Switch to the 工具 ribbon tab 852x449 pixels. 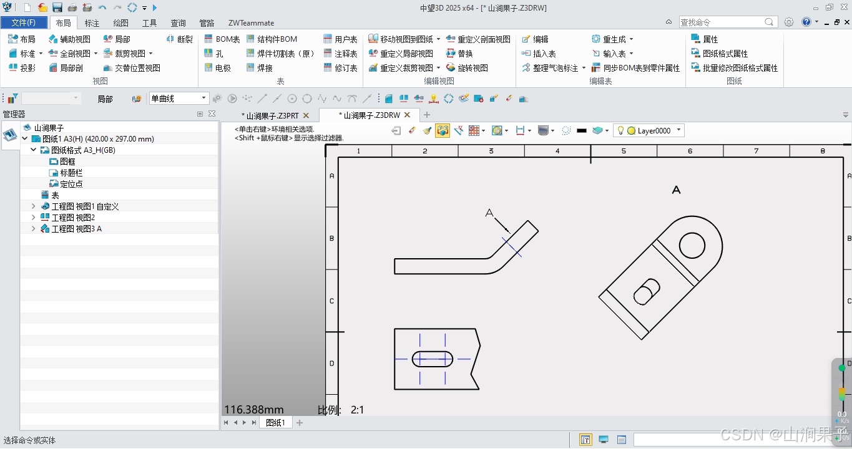[149, 23]
